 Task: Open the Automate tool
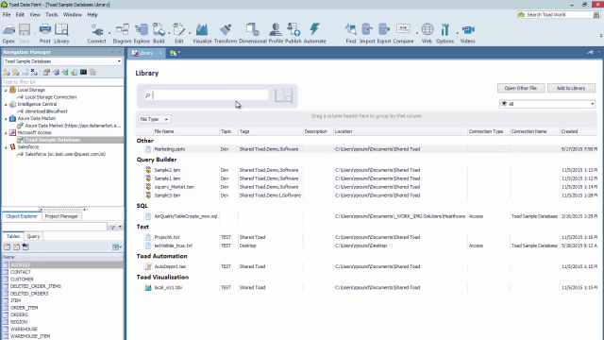(x=314, y=33)
